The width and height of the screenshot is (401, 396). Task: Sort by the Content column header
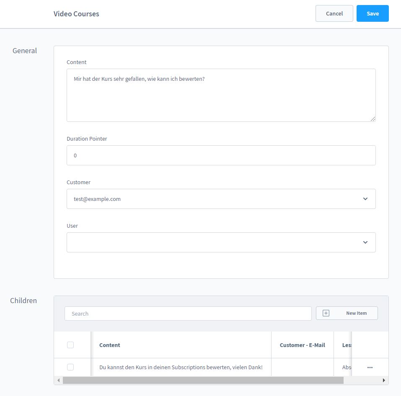pyautogui.click(x=110, y=345)
